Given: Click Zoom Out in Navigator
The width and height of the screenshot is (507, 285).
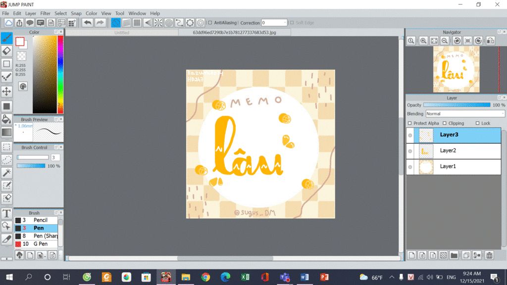Looking at the screenshot, I should click(445, 41).
